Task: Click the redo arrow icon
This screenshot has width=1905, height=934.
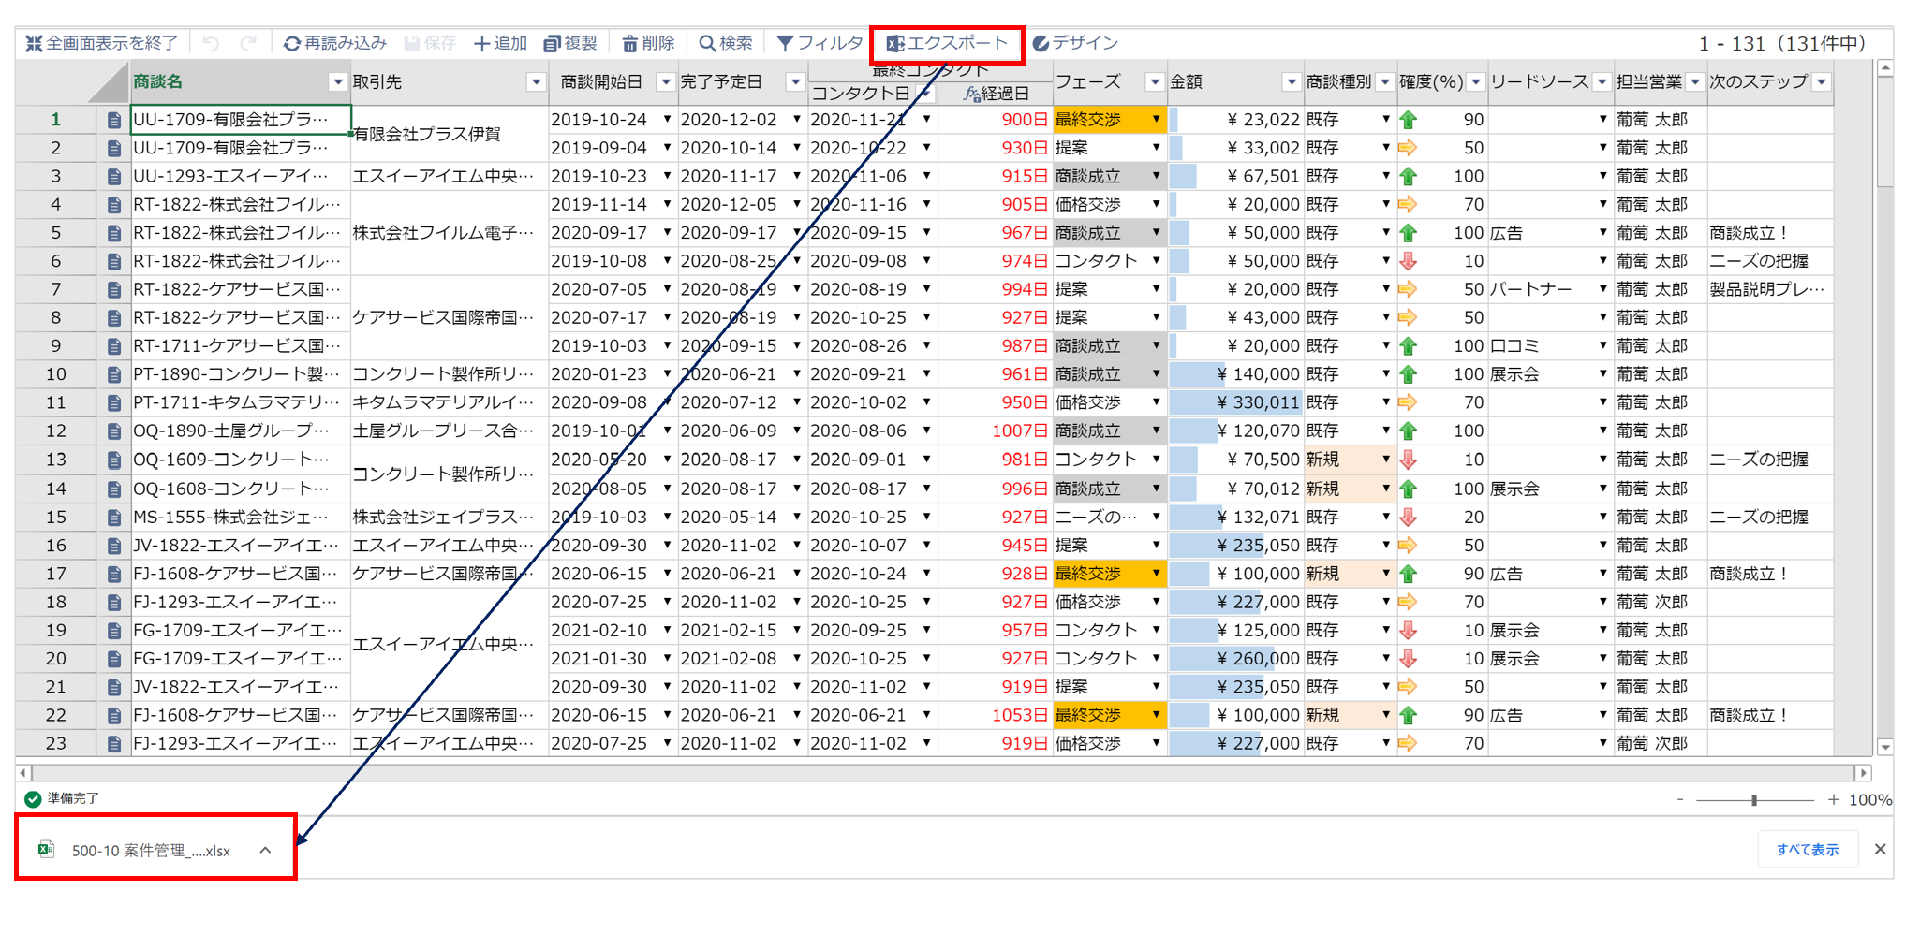Action: [248, 43]
